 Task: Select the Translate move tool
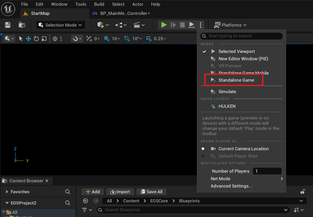(x=29, y=39)
